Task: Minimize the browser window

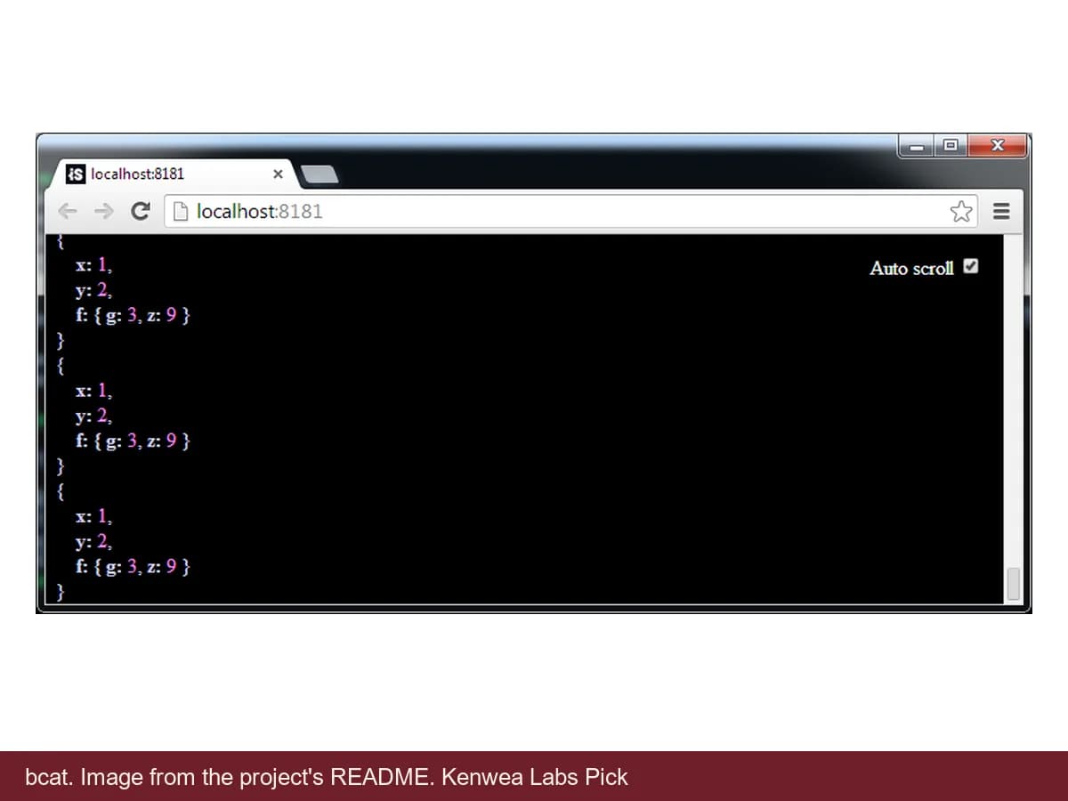Action: point(916,145)
